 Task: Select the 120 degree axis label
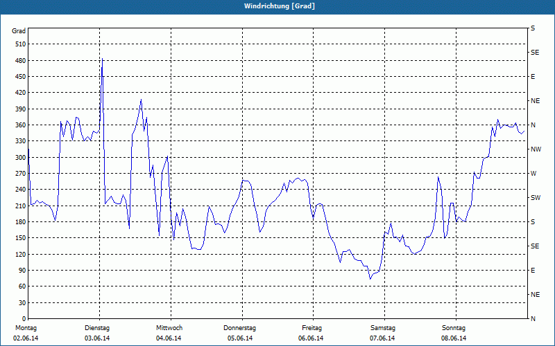(x=21, y=254)
